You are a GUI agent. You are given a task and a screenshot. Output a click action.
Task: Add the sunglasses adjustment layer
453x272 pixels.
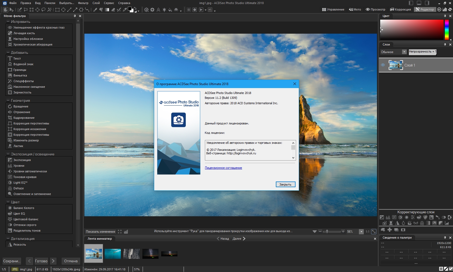pos(416,223)
